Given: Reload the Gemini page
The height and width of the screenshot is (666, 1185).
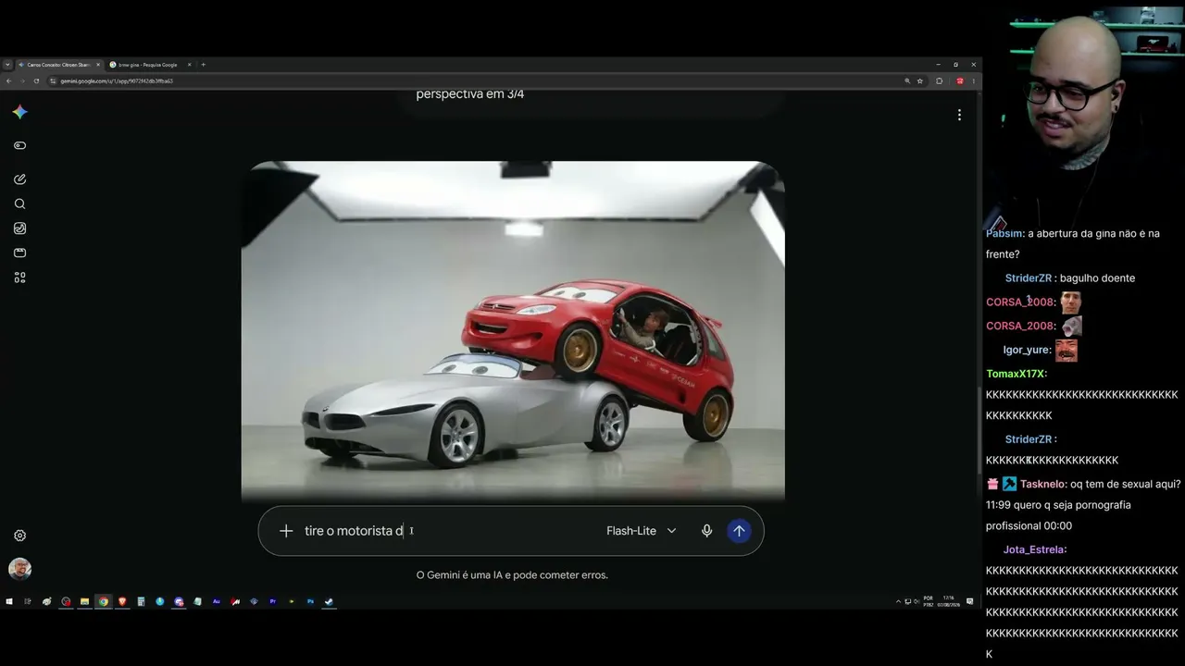Looking at the screenshot, I should (x=36, y=81).
